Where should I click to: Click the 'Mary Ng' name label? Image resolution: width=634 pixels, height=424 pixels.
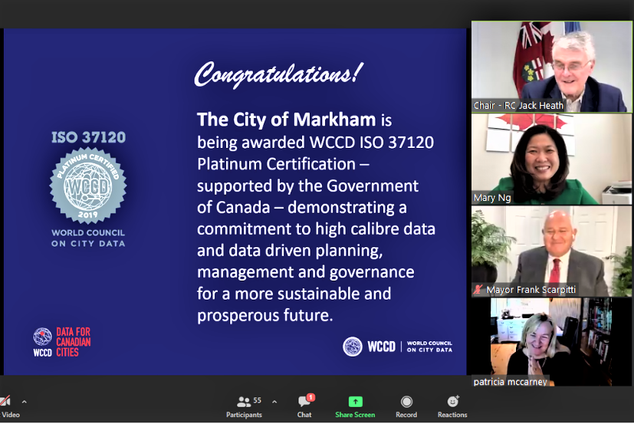click(x=492, y=198)
